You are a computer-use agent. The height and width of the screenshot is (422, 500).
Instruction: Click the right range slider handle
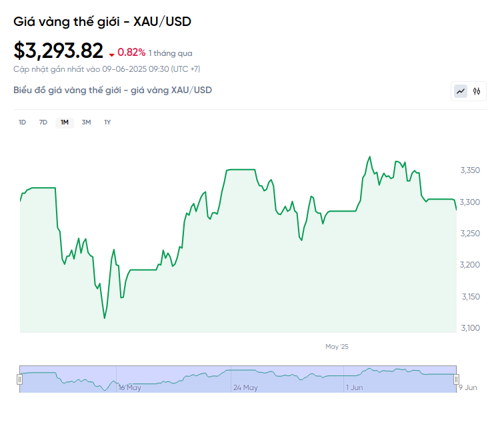coord(457,379)
